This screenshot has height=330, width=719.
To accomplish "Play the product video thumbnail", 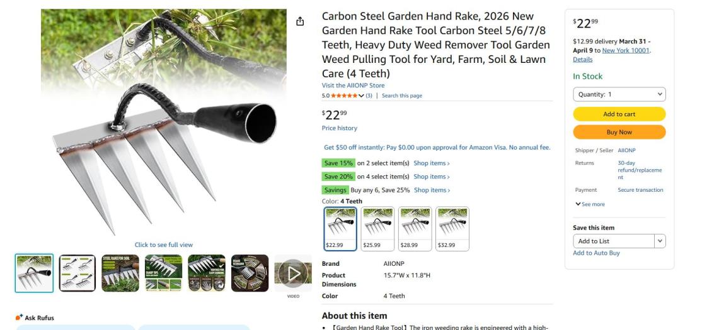I will coord(293,273).
